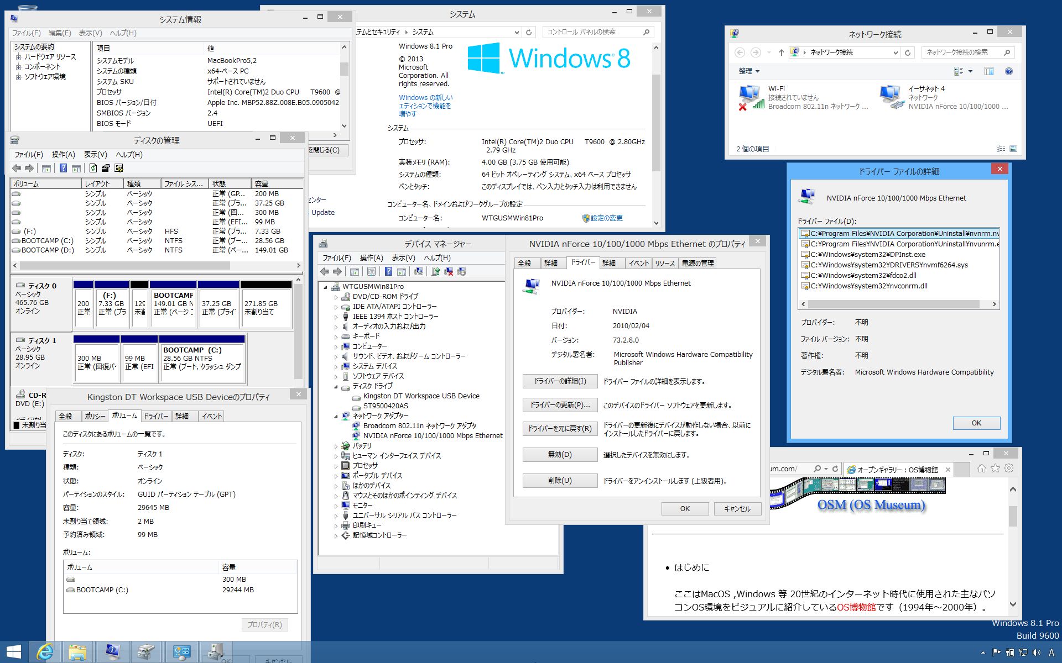The height and width of the screenshot is (663, 1062).
Task: Select リソース tab in NVIDIA properties
Action: click(665, 264)
